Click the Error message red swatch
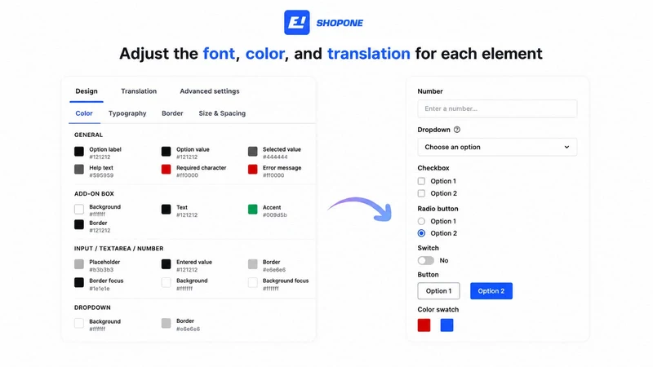Image resolution: width=653 pixels, height=367 pixels. tap(253, 170)
